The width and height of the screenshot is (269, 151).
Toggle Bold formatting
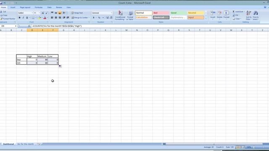coord(20,18)
